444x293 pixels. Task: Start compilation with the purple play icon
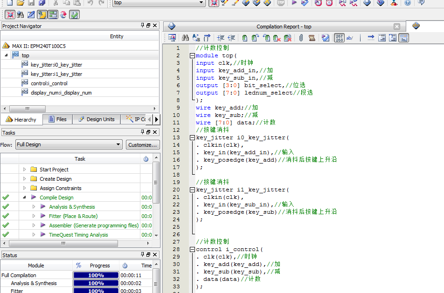tap(294, 2)
